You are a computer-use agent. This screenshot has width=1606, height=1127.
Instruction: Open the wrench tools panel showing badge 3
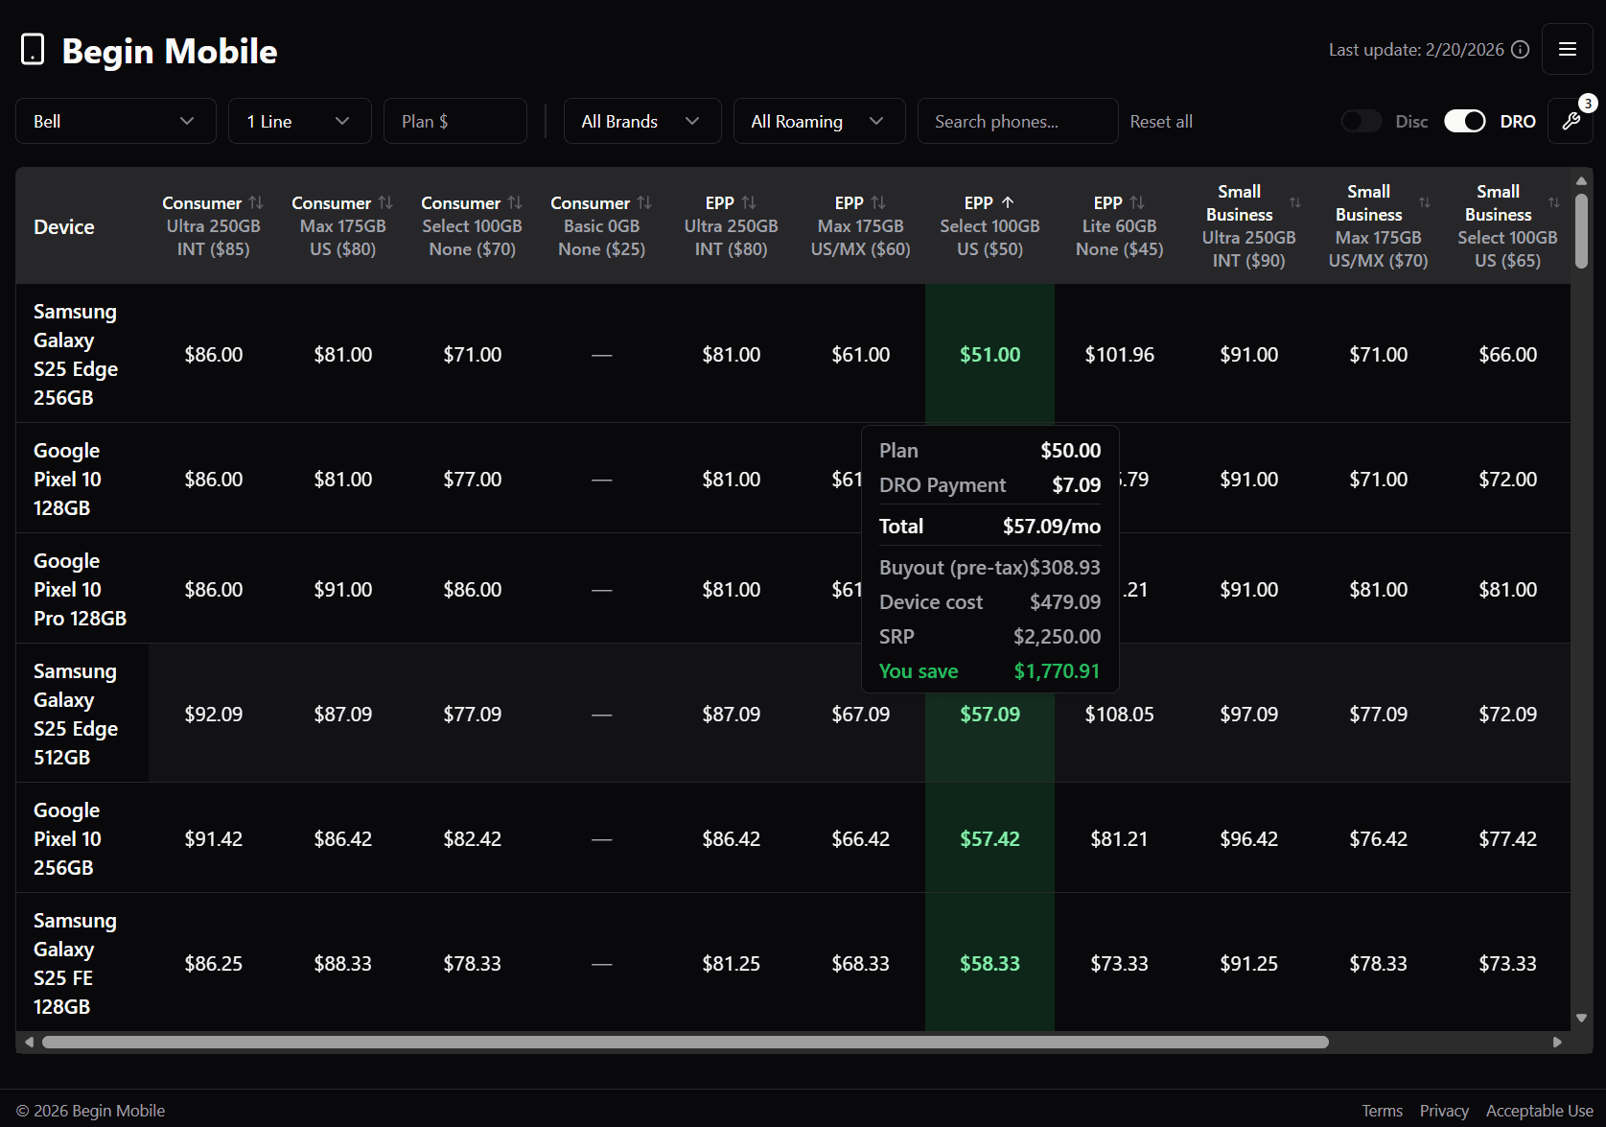click(x=1571, y=121)
